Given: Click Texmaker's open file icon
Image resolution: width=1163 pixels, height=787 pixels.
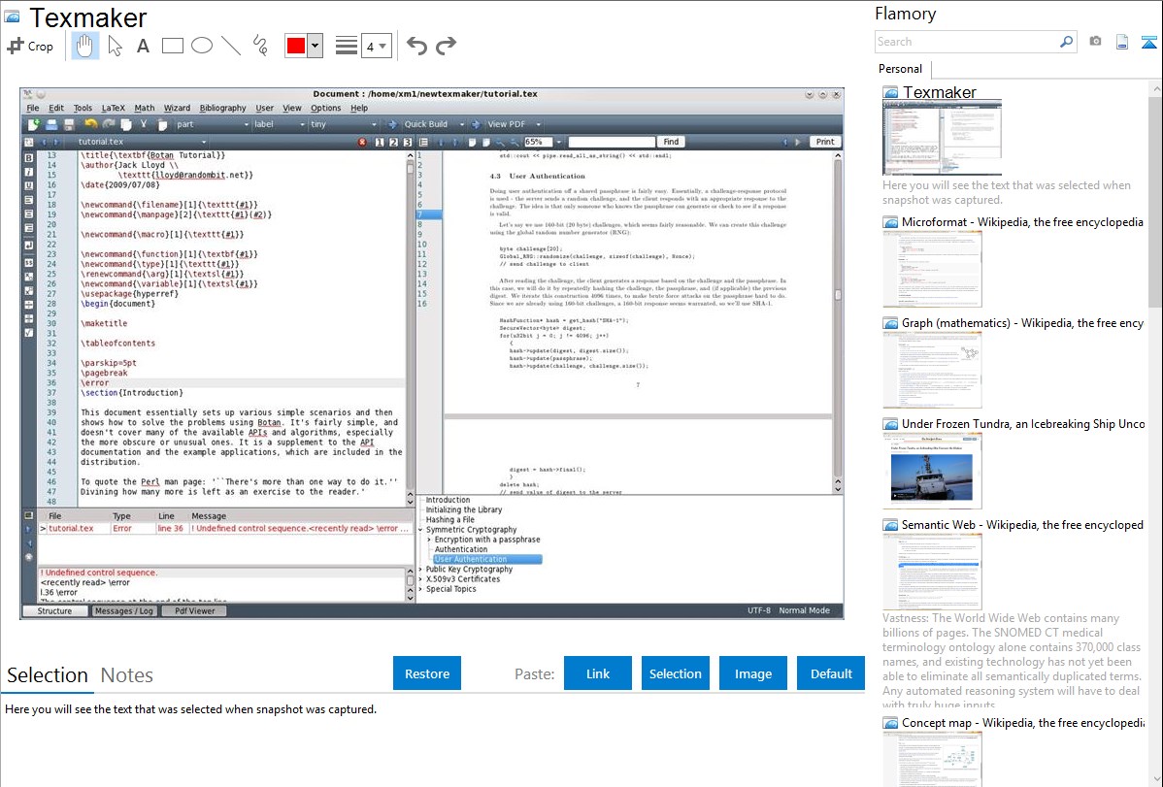Looking at the screenshot, I should coord(51,124).
